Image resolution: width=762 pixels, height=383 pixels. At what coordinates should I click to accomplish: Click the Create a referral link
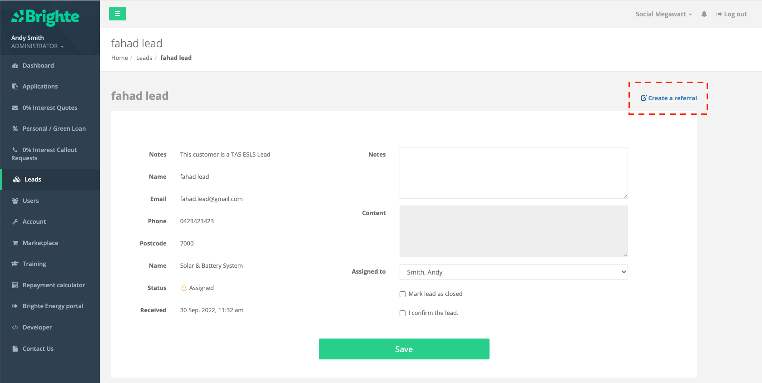tap(672, 98)
